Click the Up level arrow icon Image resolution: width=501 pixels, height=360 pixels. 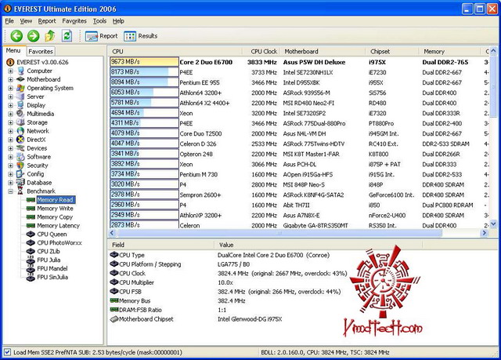point(50,36)
